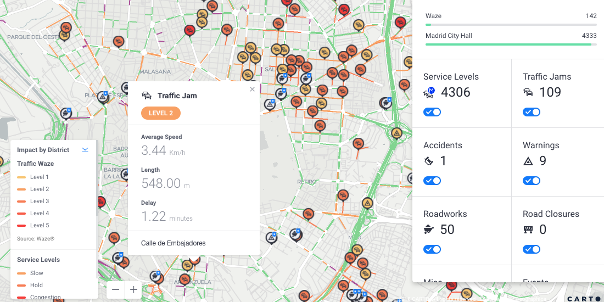Click the Accidents crash icon
604x302 pixels.
[x=429, y=161]
